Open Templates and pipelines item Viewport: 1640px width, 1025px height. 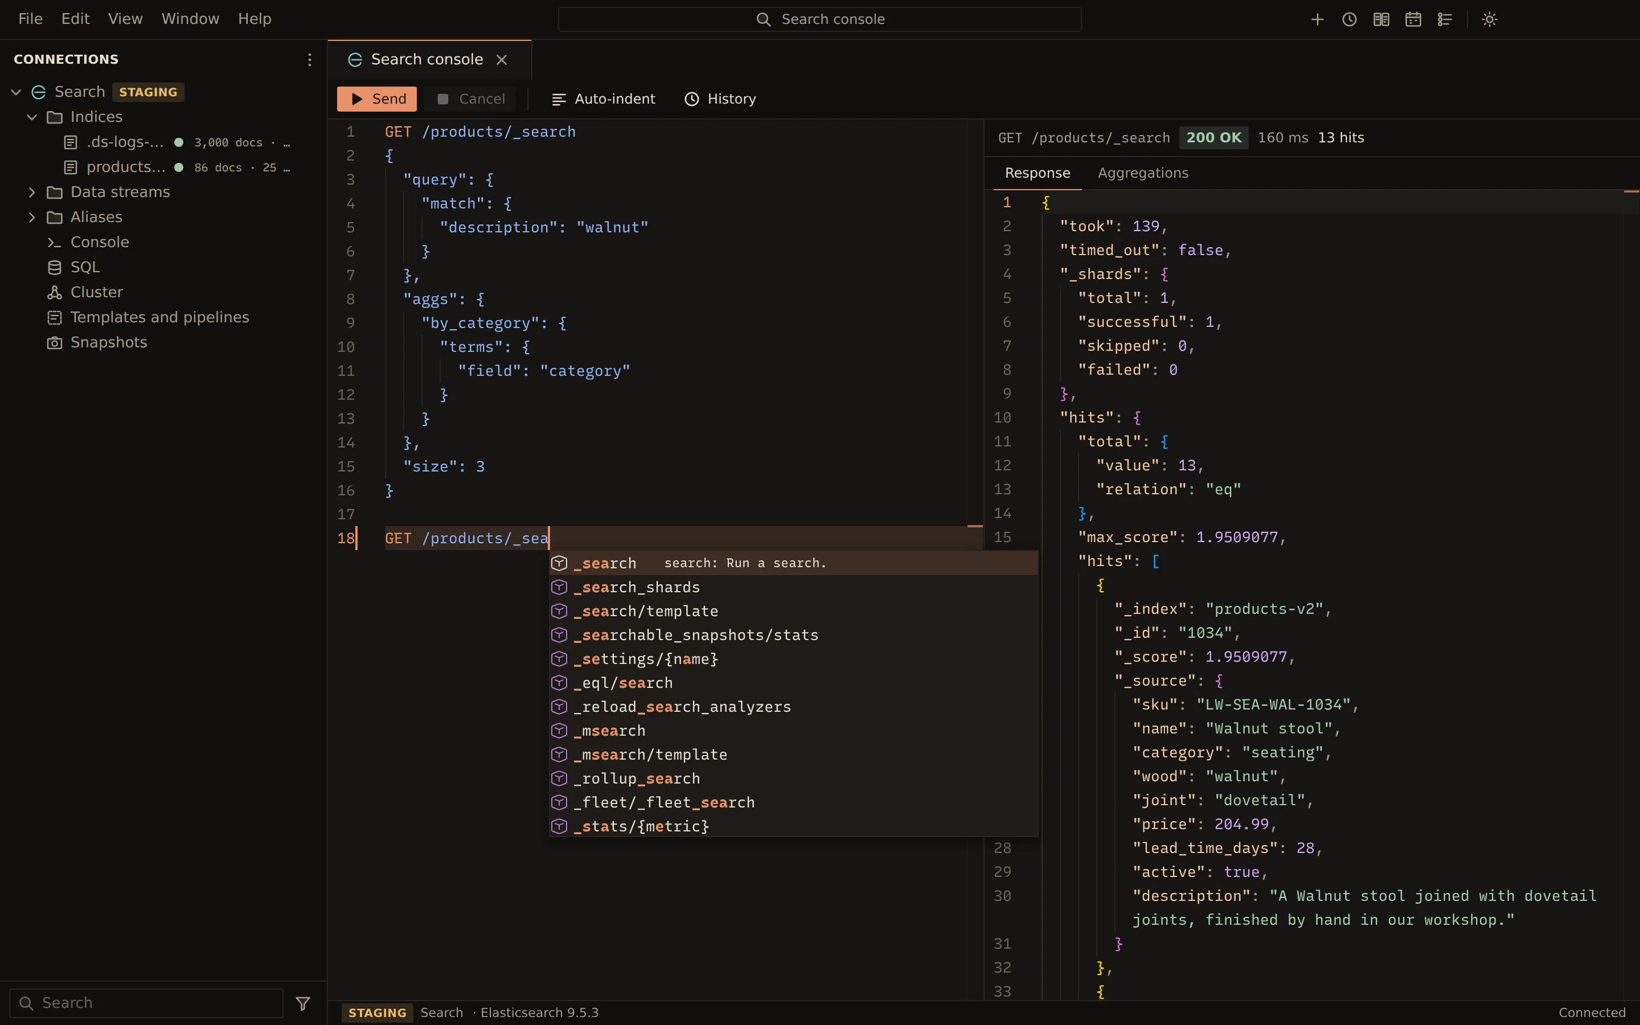[163, 317]
